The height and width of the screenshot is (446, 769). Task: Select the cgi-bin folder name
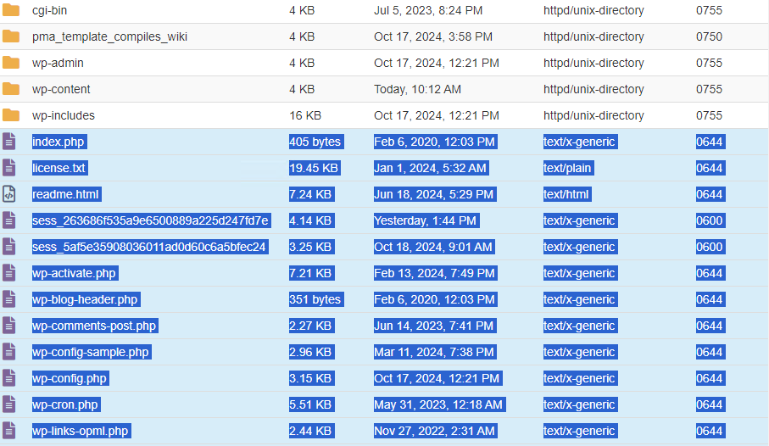49,10
